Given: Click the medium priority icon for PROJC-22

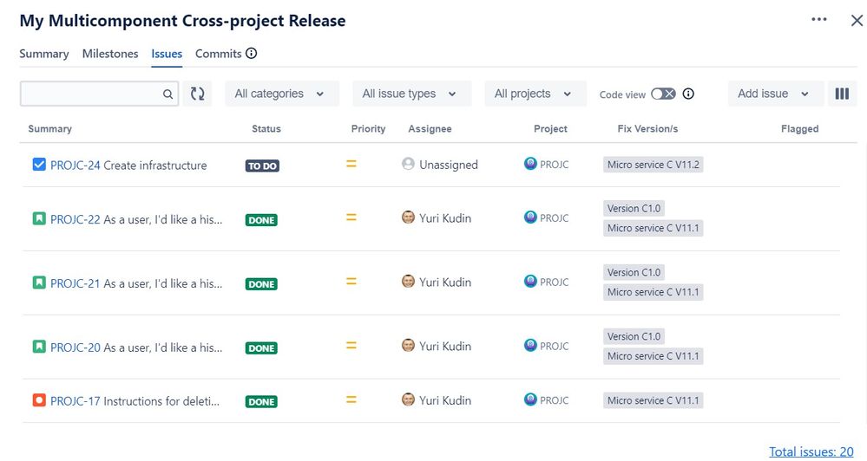Looking at the screenshot, I should 351,218.
